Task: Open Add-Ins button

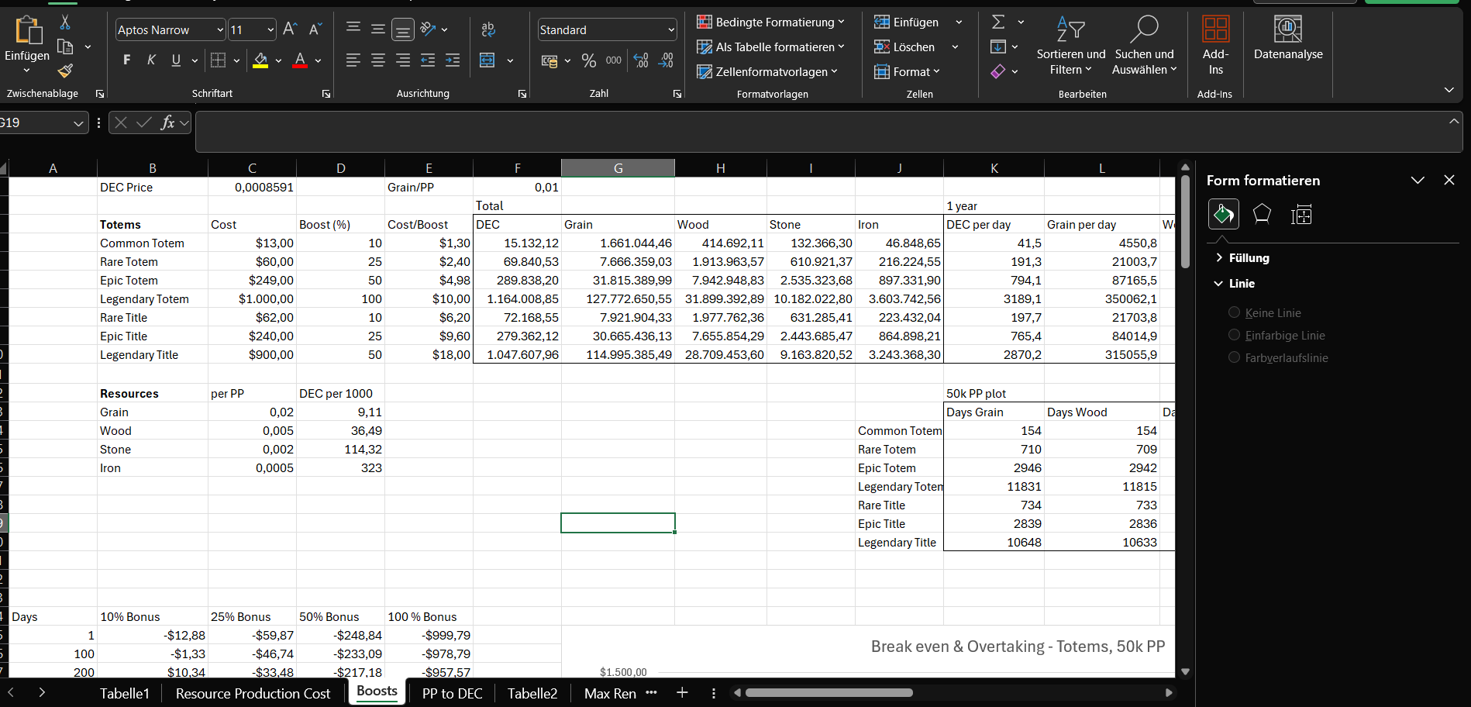Action: [x=1215, y=46]
